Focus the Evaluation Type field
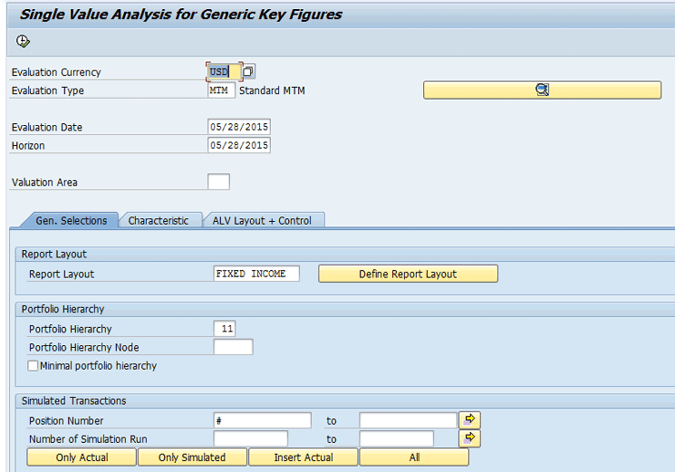675x472 pixels. (221, 91)
